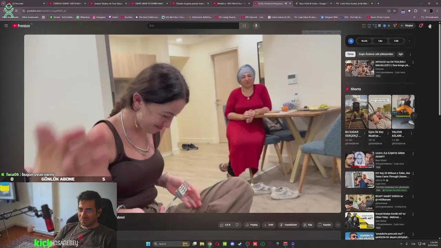Open the account avatar menu
This screenshot has height=248, width=441.
coord(430,26)
